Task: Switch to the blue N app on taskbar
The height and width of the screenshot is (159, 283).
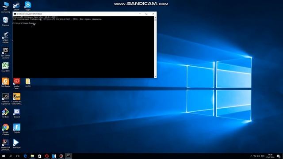Action: click(x=54, y=156)
